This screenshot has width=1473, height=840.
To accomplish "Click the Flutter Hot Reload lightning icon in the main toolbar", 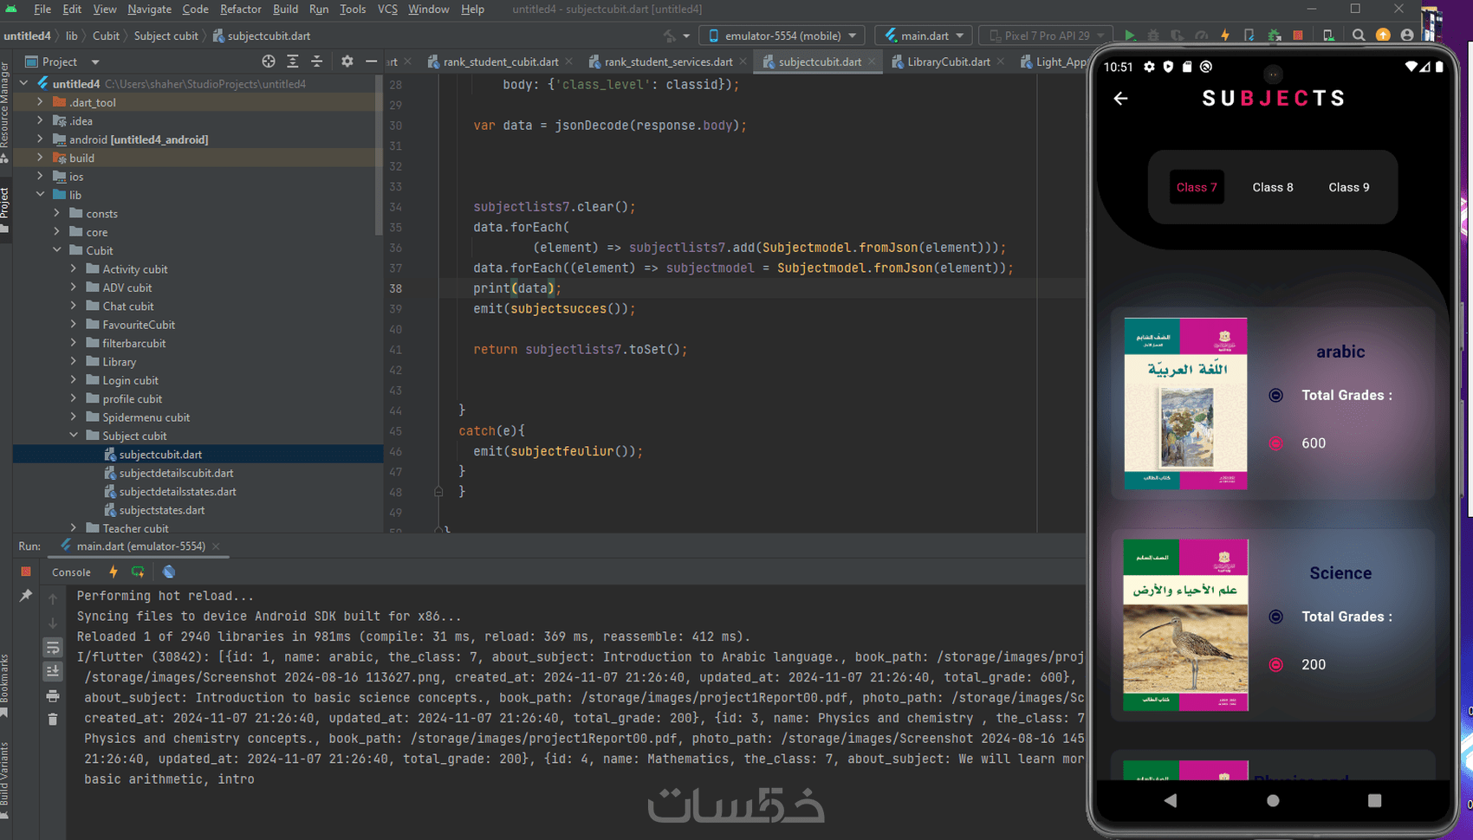I will point(1225,36).
